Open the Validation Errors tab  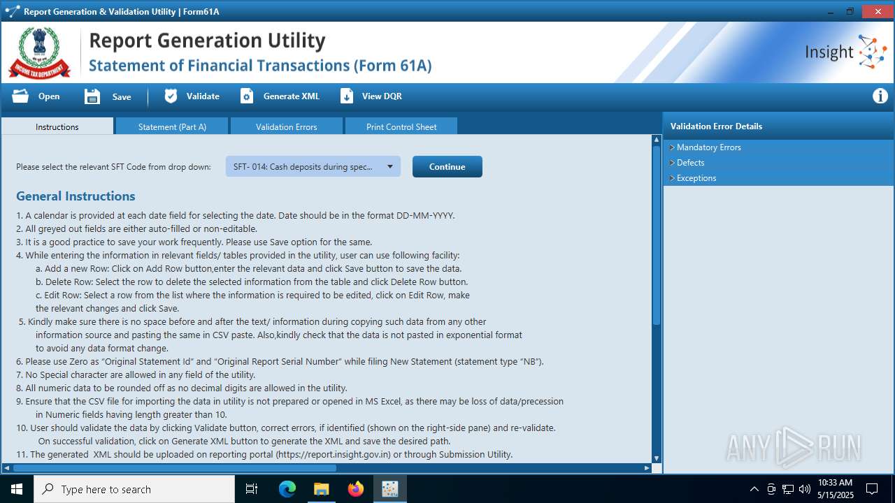(x=287, y=126)
